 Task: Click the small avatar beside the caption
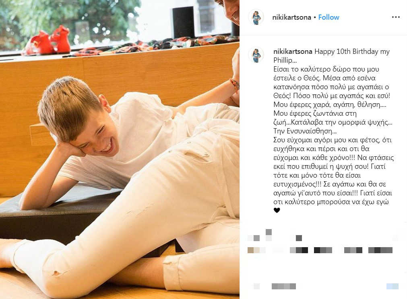[x=256, y=55]
